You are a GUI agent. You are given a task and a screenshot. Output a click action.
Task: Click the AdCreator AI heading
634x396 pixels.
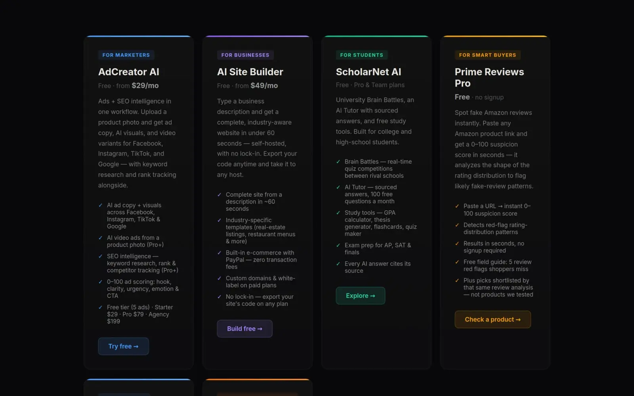tap(129, 72)
